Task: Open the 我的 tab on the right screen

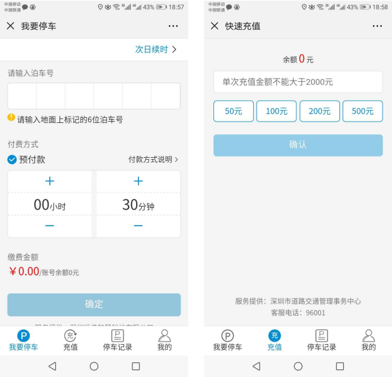Action: pos(369,340)
